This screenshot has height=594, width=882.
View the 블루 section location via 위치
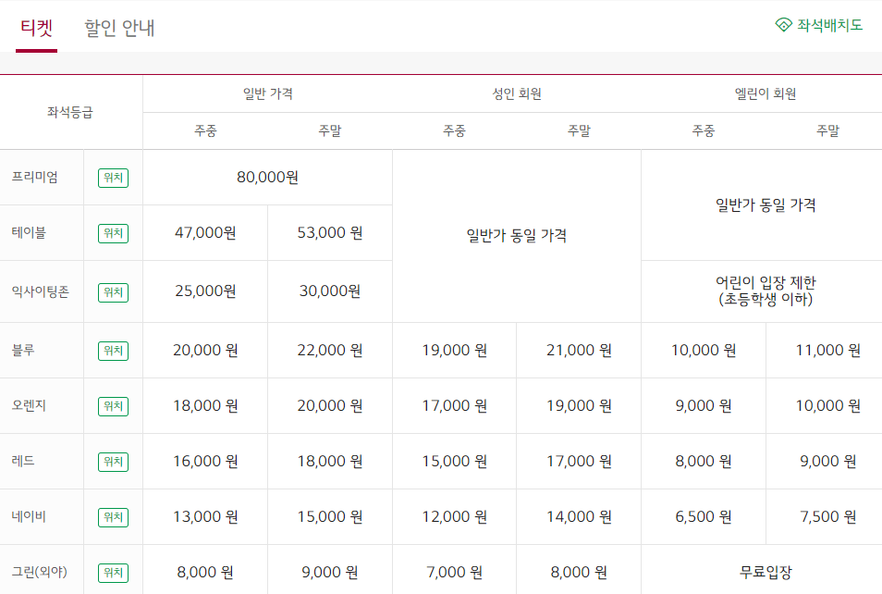(x=113, y=351)
